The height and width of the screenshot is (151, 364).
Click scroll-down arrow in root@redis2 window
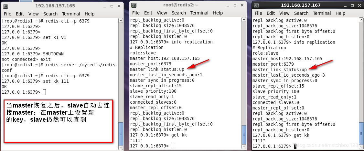pyautogui.click(x=243, y=146)
